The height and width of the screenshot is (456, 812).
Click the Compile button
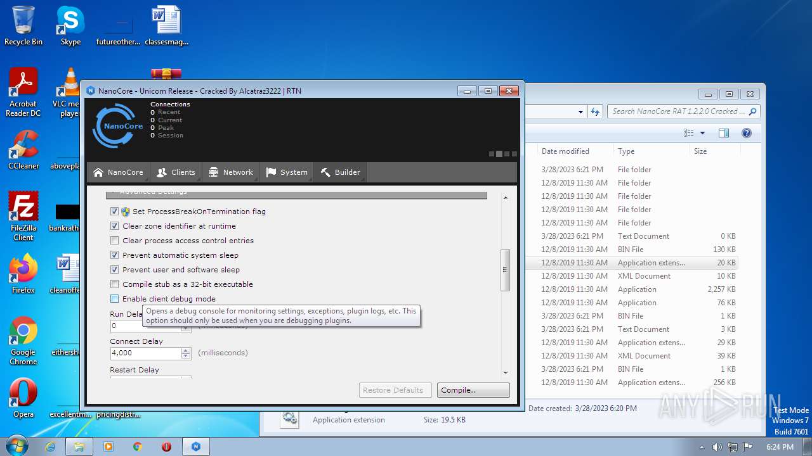pos(473,390)
